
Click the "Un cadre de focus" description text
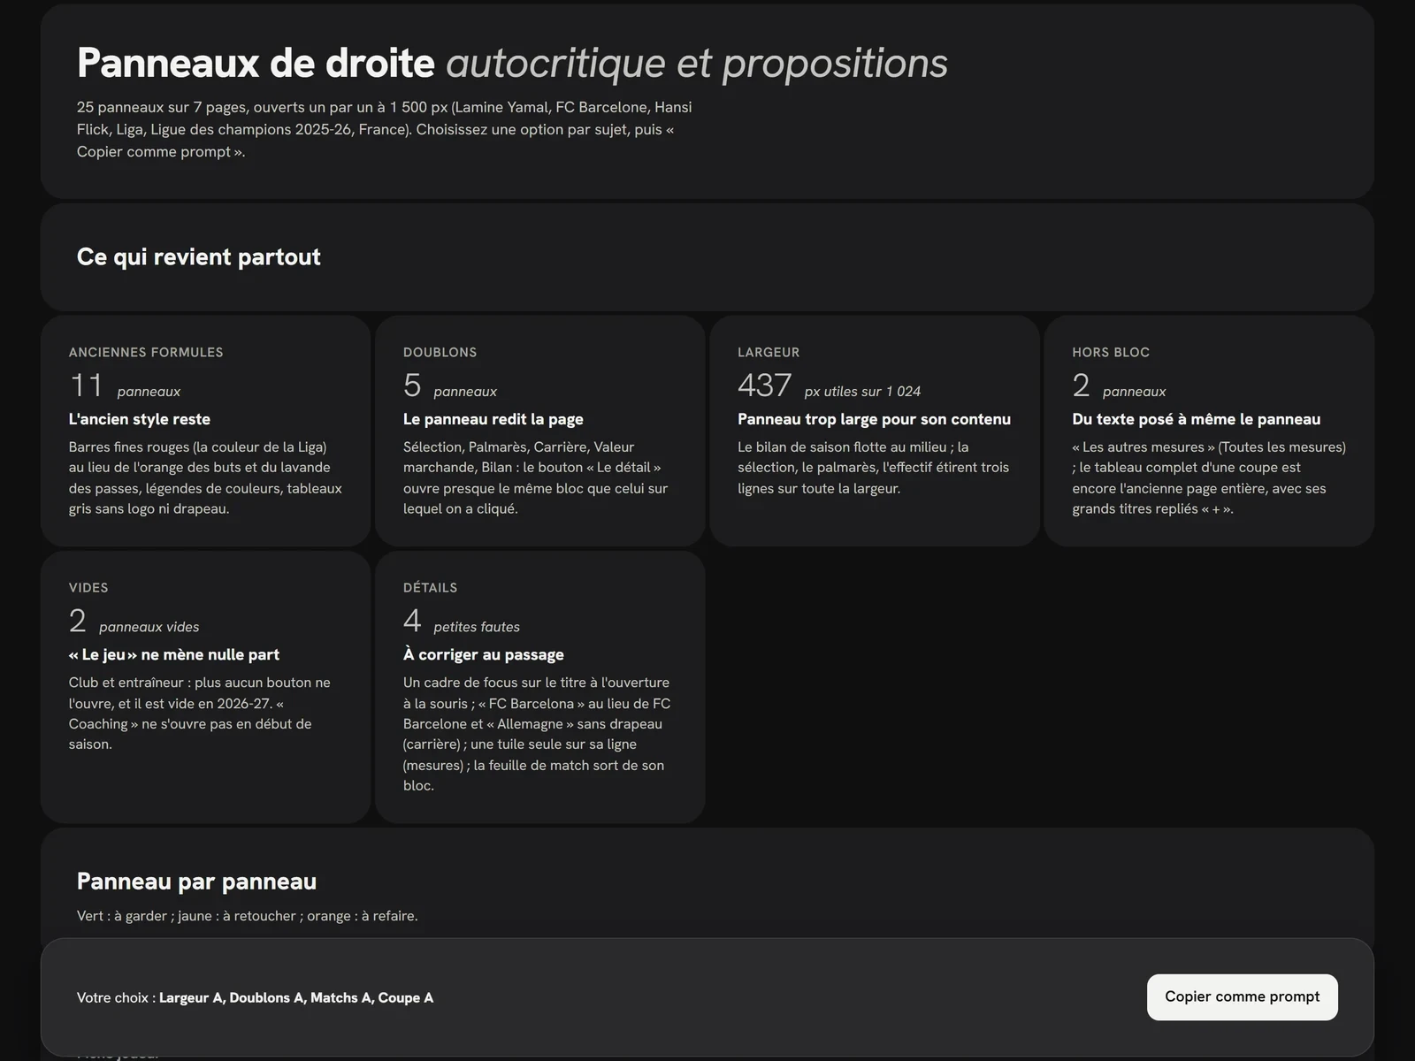(537, 734)
